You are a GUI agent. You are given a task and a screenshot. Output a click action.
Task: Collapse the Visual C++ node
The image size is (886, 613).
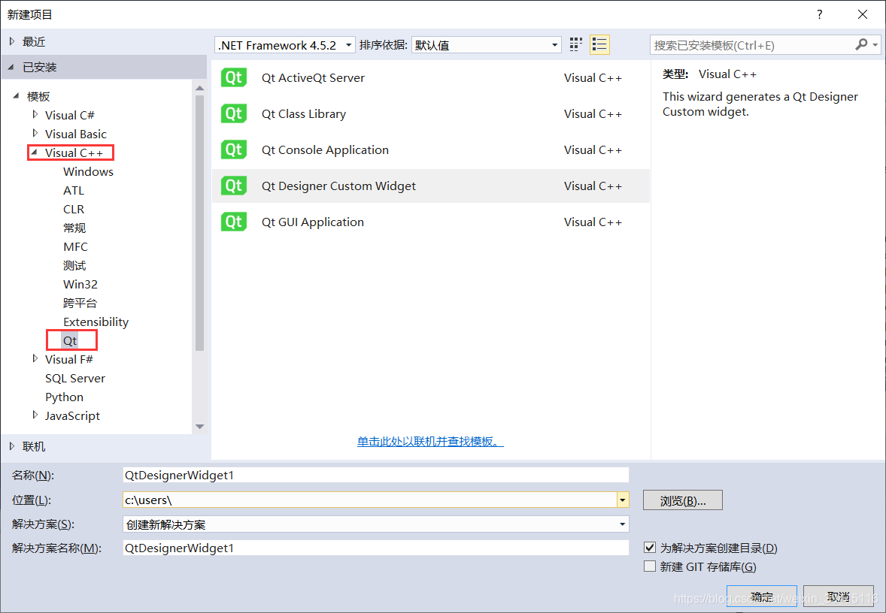pyautogui.click(x=34, y=152)
